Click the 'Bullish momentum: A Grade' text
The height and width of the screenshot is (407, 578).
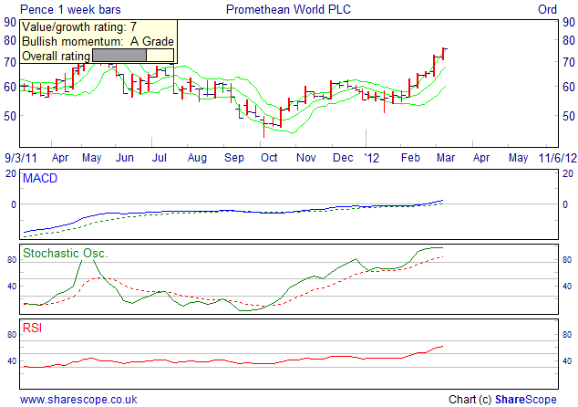98,41
